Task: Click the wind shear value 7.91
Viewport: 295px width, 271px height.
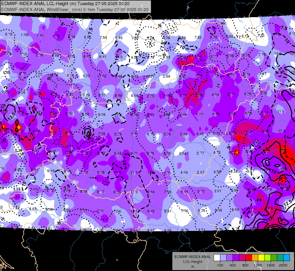Action: pos(100,211)
